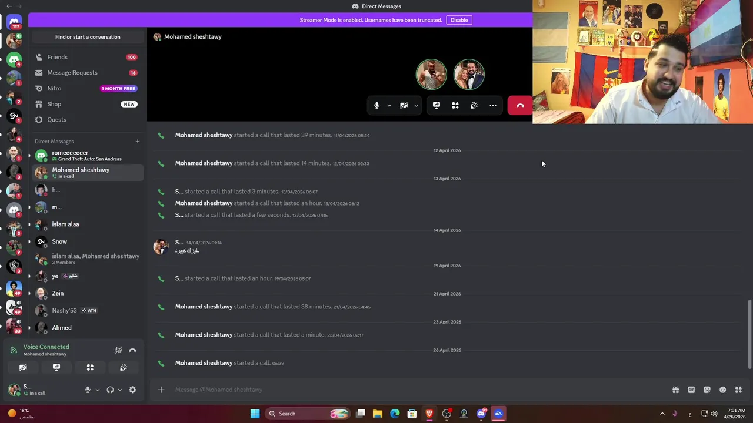Open the Quests page
Screen dimensions: 753x423
pos(87,120)
